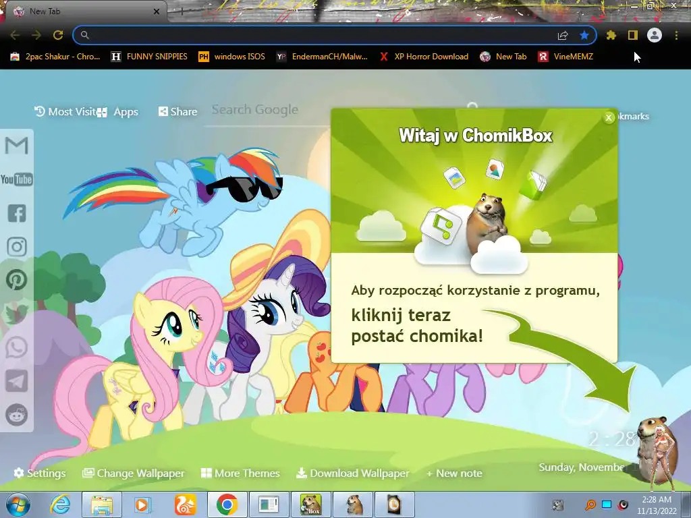Click the browser back arrow

coord(15,35)
